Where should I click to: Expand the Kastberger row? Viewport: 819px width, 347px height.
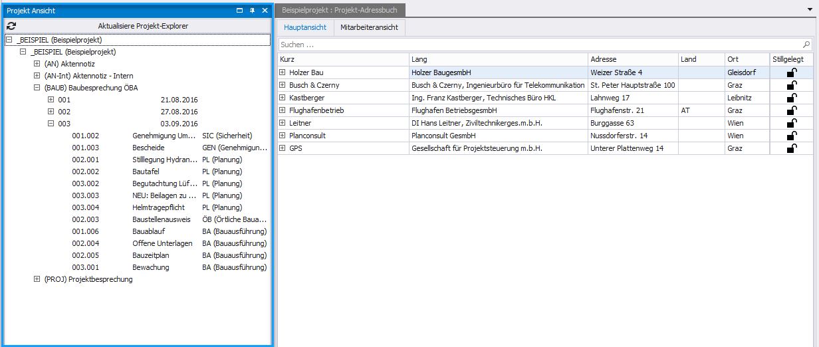pos(283,98)
